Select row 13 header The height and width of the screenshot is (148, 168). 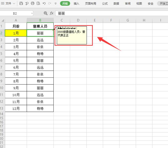click(2, 108)
